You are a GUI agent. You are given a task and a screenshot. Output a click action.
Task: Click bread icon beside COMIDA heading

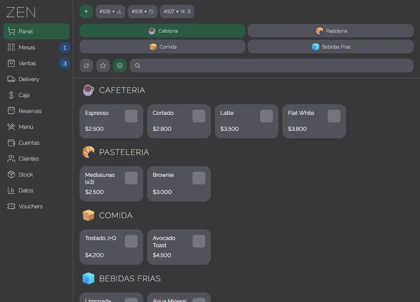(88, 215)
